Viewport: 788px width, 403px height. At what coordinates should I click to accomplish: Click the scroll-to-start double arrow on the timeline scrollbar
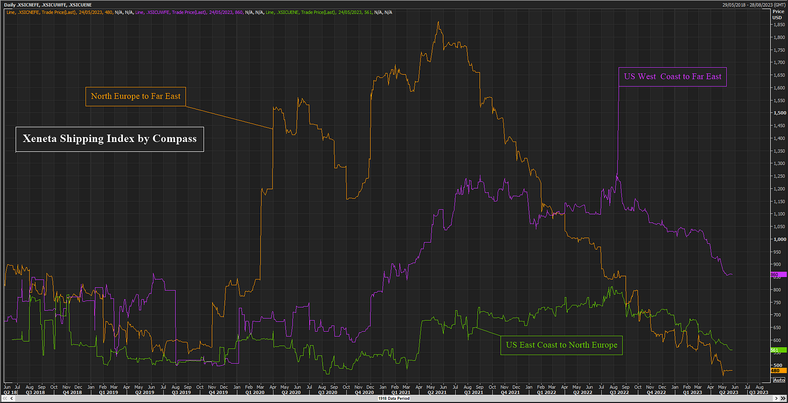(4, 399)
